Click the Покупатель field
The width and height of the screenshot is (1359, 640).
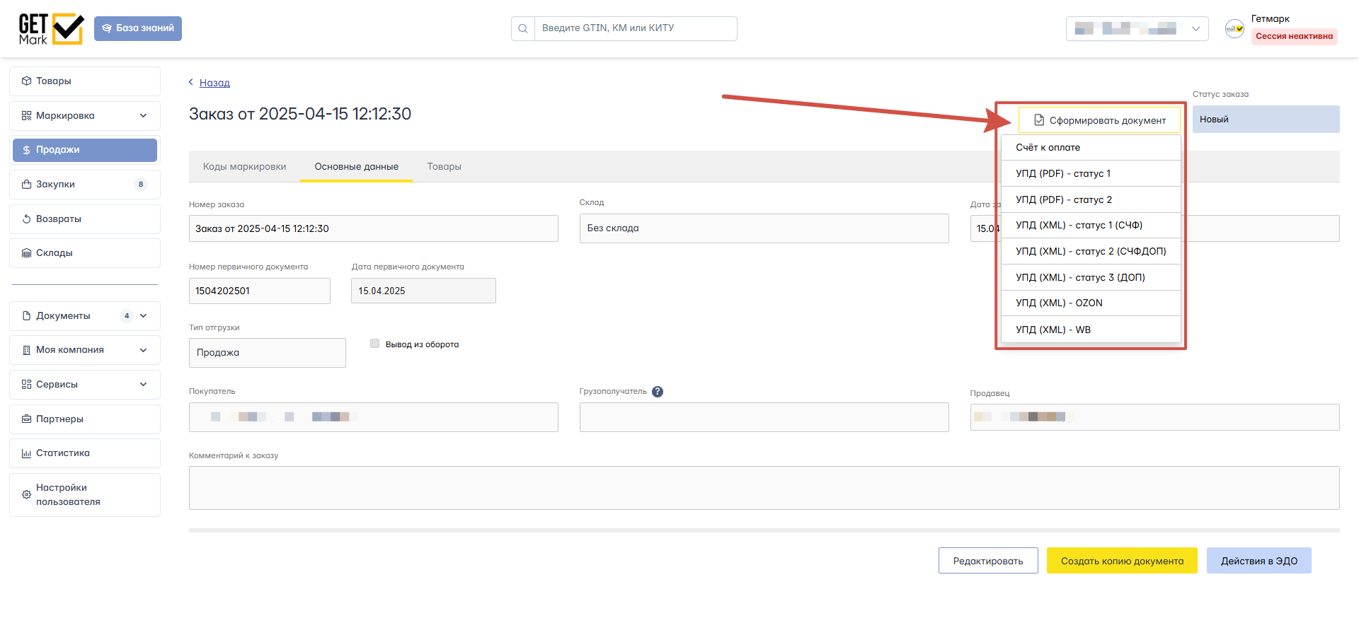(x=374, y=417)
